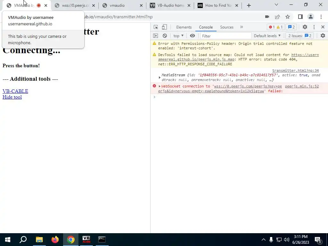Expand the more DevTools tabs chevron
The height and width of the screenshot is (246, 328).
242,27
